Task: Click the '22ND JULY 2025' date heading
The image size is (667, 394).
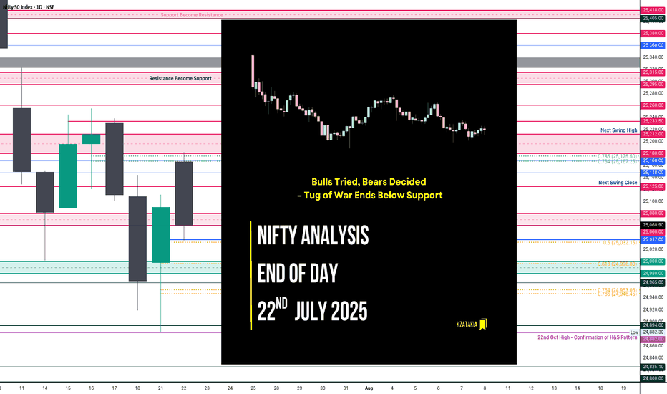Action: tap(312, 311)
